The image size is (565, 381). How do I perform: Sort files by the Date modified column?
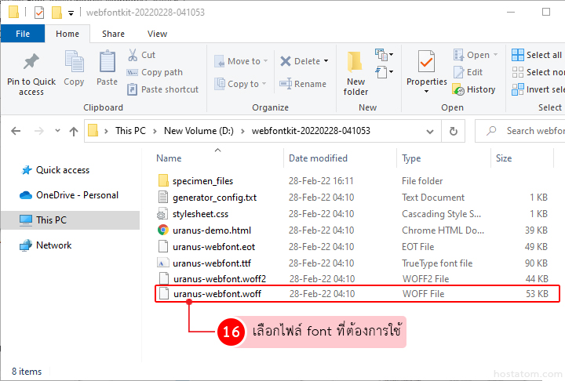pyautogui.click(x=318, y=158)
